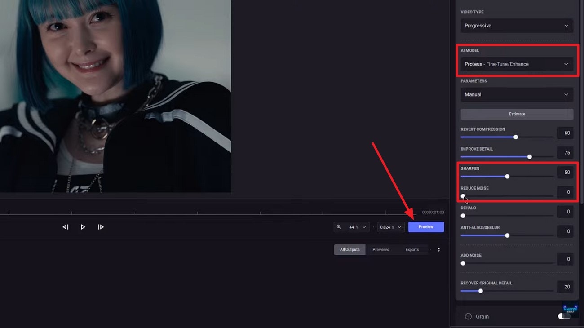Click the blue Preview button

[x=426, y=227]
